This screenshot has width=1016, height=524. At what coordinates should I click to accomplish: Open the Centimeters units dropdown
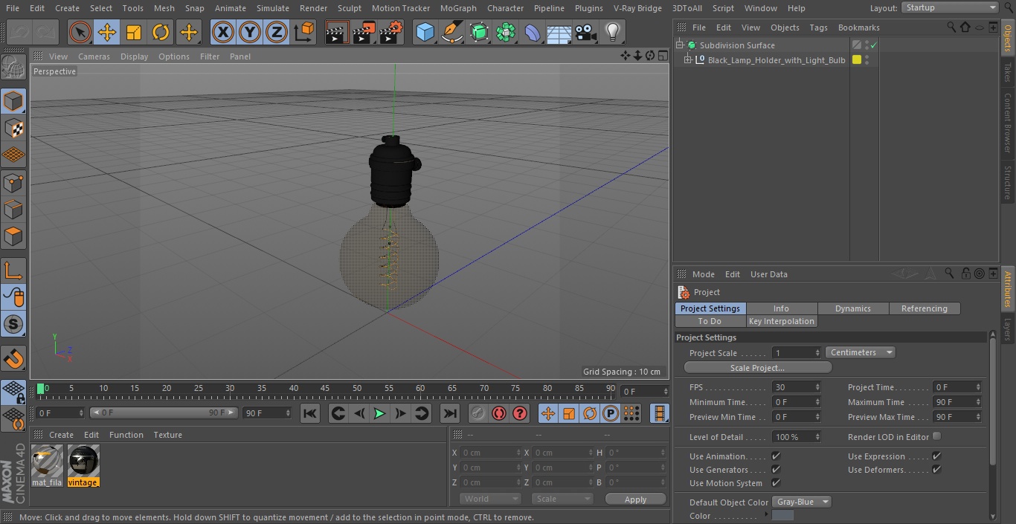(x=860, y=352)
